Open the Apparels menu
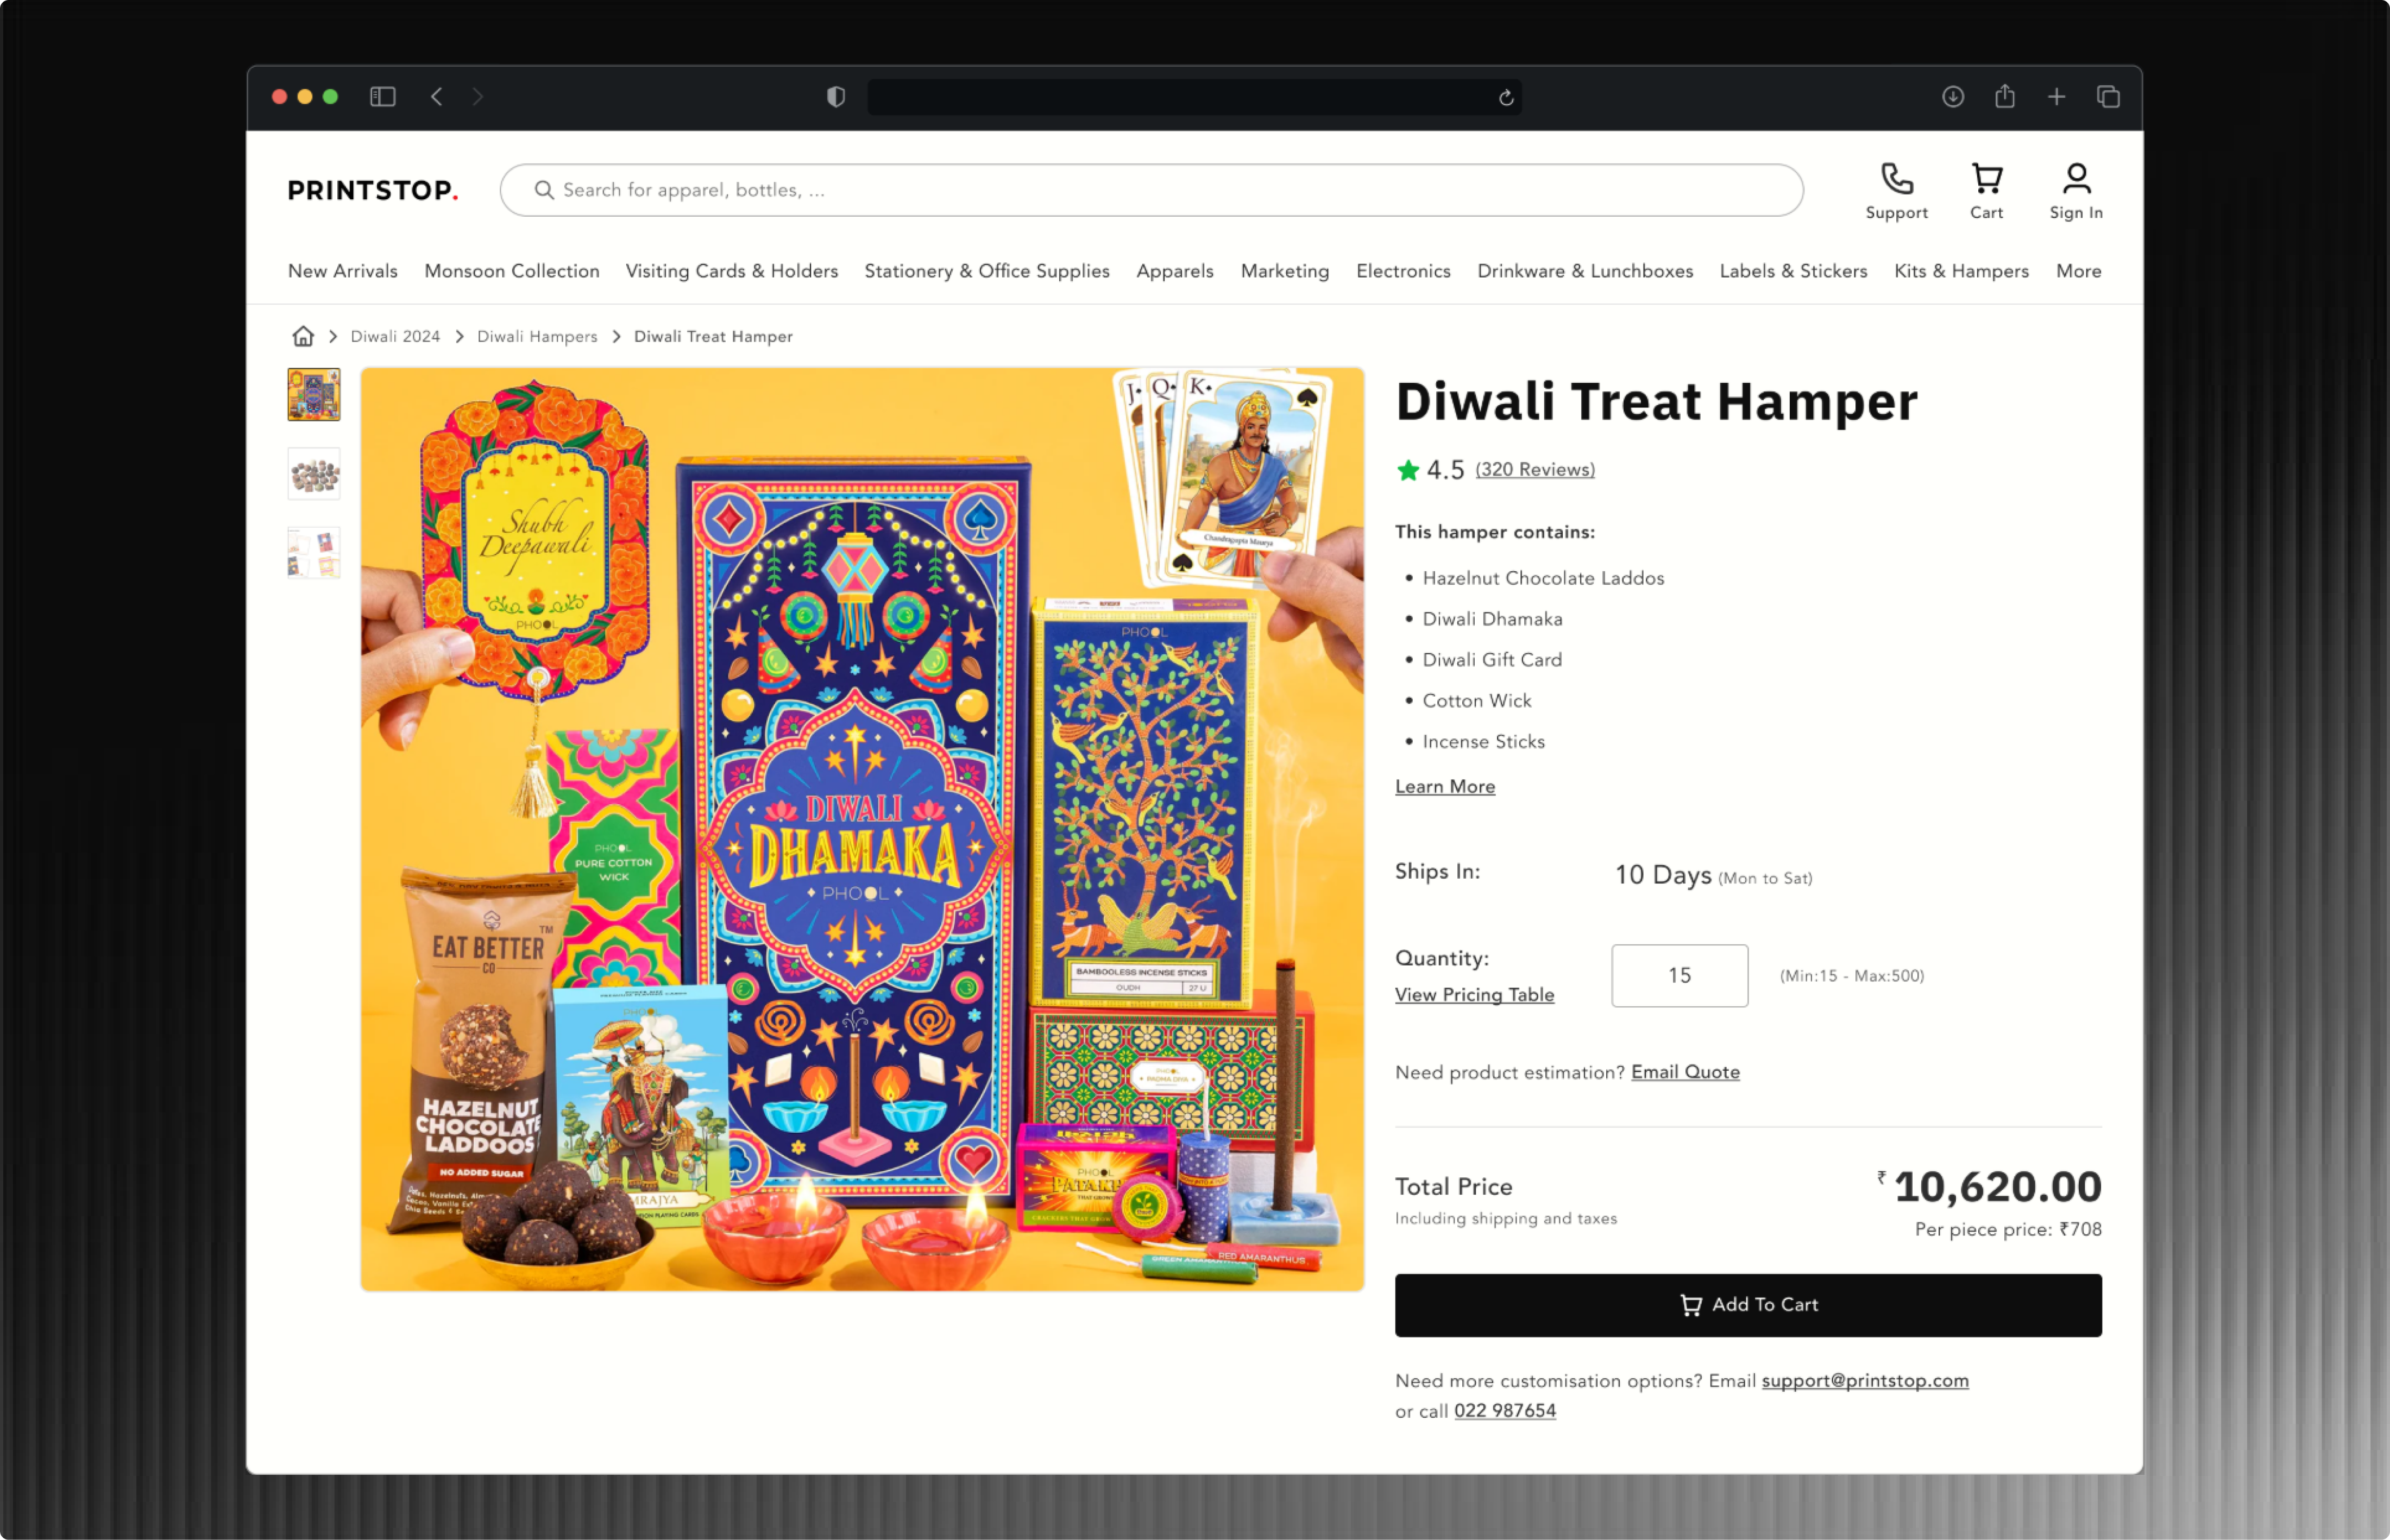The height and width of the screenshot is (1540, 2390). [x=1175, y=271]
